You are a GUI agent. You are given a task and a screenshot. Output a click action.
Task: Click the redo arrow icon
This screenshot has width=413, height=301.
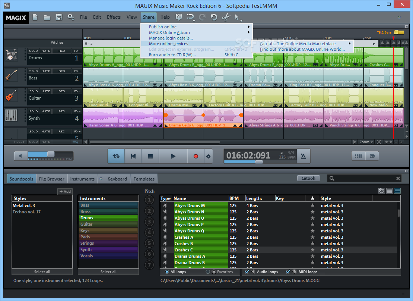click(x=202, y=18)
